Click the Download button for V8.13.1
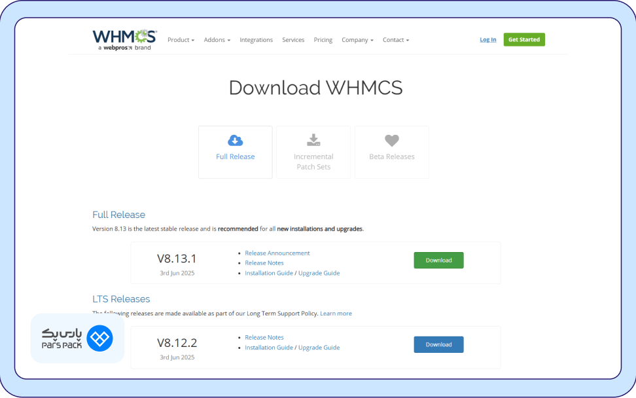 coord(438,260)
